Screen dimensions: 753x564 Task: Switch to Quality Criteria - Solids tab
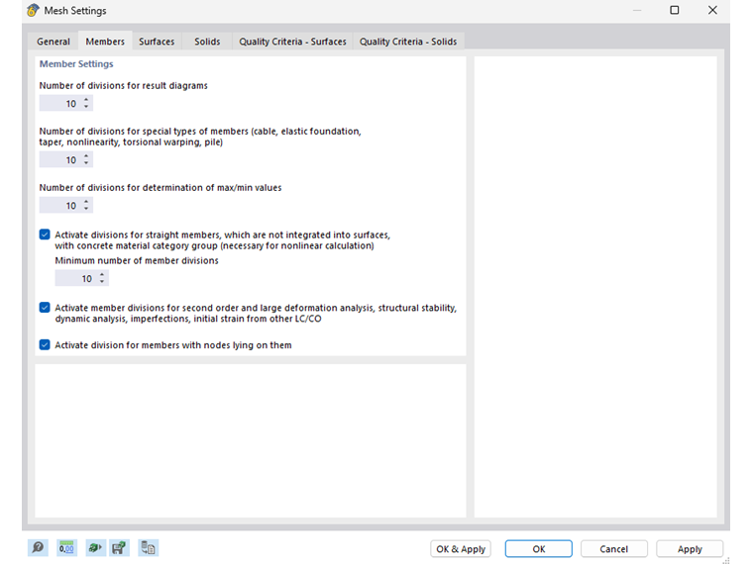pos(408,42)
